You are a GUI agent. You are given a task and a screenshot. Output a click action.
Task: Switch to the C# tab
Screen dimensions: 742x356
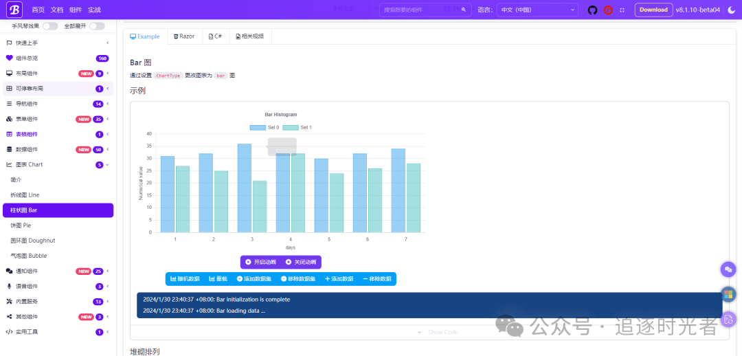[x=214, y=36]
